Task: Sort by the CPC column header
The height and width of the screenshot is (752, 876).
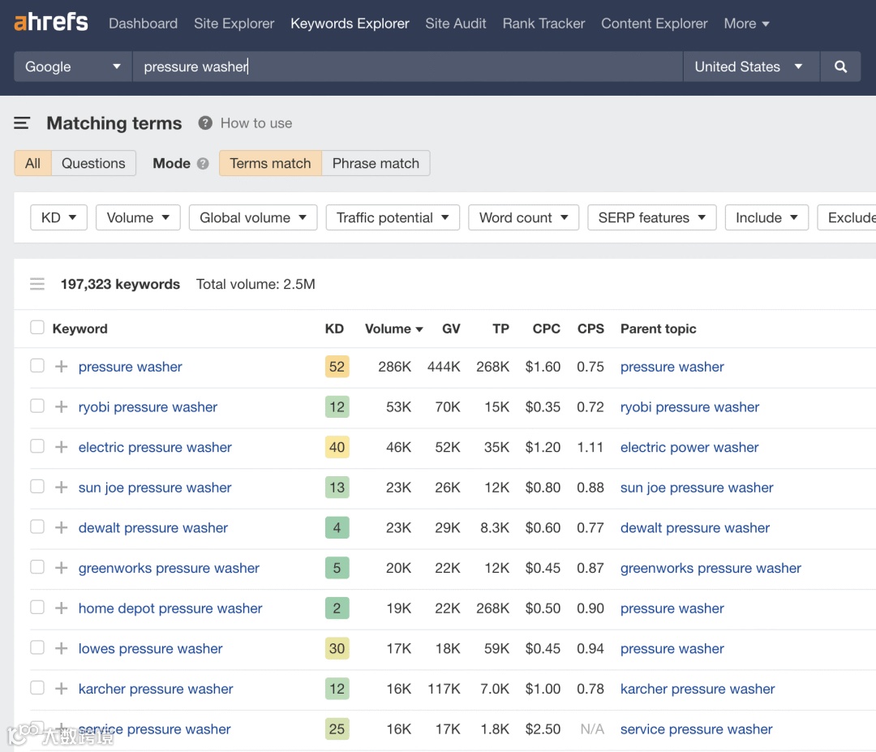Action: pos(546,329)
